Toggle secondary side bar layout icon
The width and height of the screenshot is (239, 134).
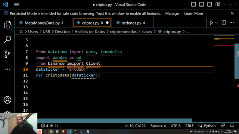pos(209,4)
